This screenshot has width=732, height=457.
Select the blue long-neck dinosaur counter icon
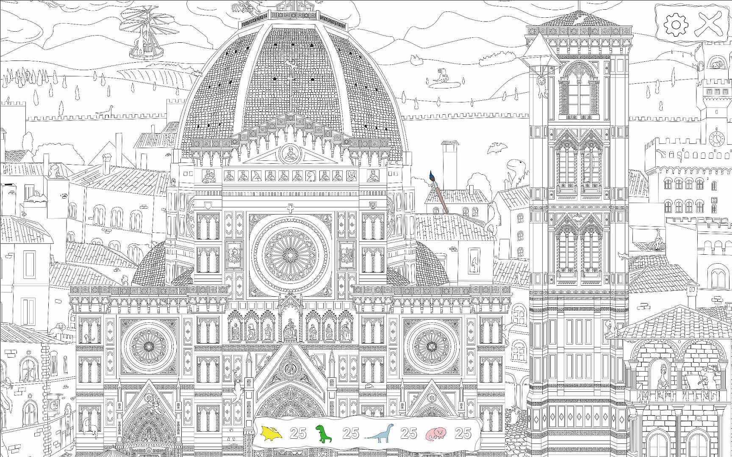click(x=379, y=433)
